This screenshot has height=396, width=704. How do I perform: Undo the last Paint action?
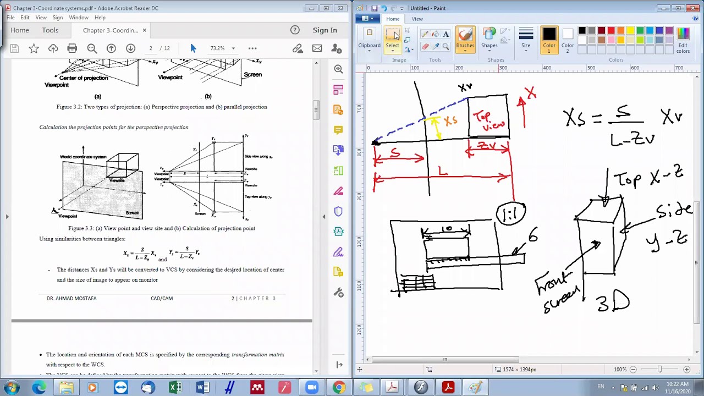point(384,8)
